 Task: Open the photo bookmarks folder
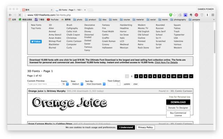click(x=78, y=19)
